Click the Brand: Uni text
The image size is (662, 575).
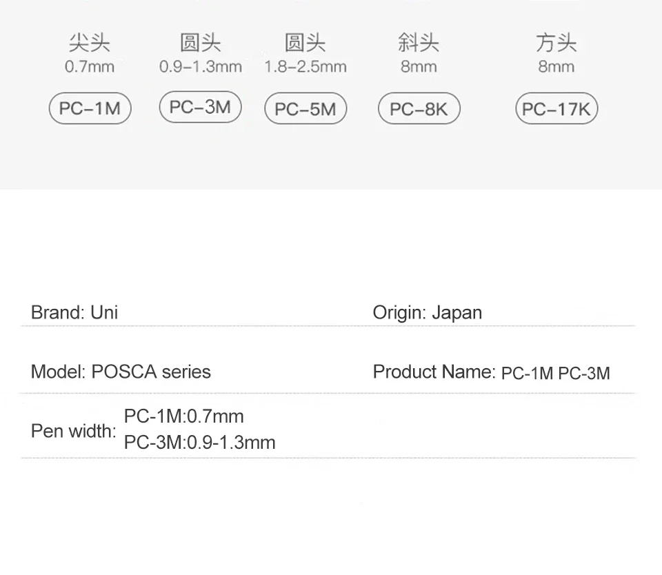coord(74,312)
